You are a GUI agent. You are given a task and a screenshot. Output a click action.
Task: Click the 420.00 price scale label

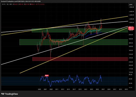click(x=131, y=46)
